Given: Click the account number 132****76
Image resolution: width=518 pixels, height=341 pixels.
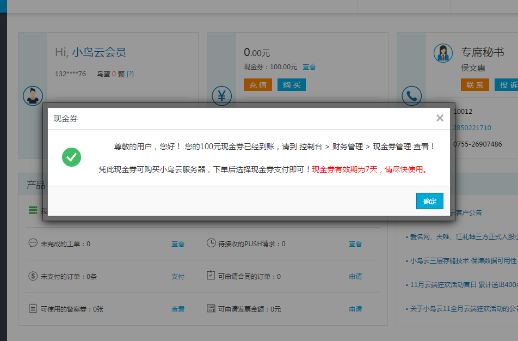Looking at the screenshot, I should [x=70, y=74].
